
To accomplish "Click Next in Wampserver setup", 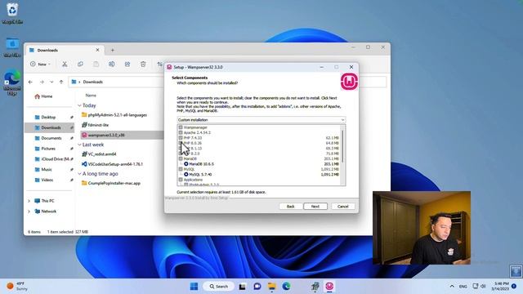I will [315, 207].
